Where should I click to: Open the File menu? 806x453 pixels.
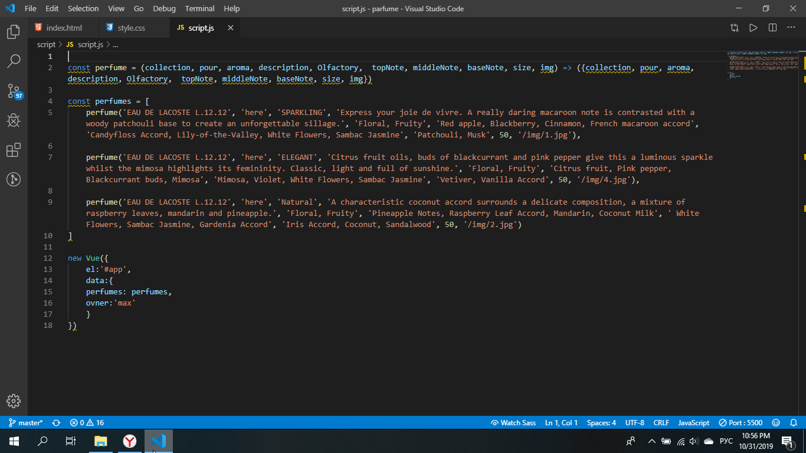pyautogui.click(x=31, y=9)
